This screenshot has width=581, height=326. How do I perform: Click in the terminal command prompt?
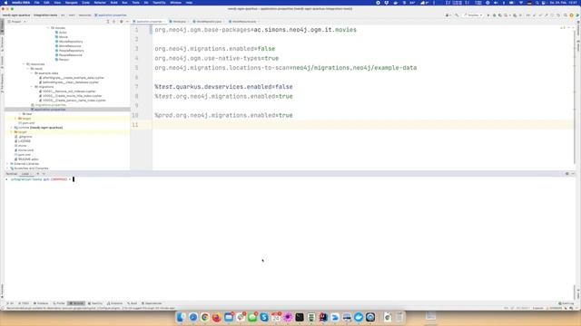74,179
